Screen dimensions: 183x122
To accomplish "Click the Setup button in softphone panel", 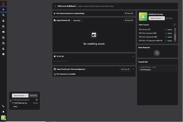I will tap(15, 106).
